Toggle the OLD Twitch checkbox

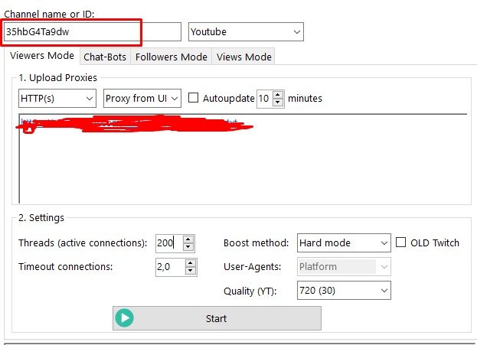click(x=400, y=242)
